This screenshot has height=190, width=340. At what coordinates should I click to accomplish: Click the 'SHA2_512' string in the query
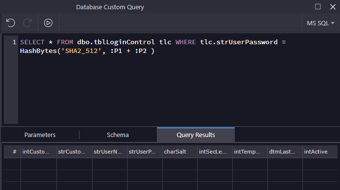click(81, 51)
